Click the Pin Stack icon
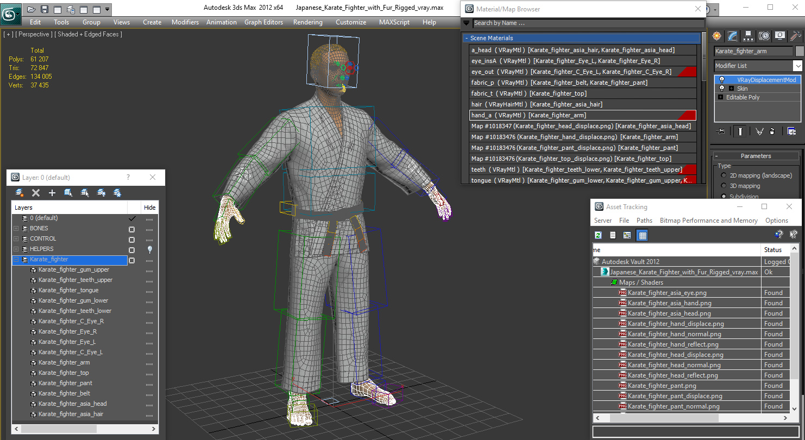This screenshot has height=440, width=805. [x=721, y=131]
